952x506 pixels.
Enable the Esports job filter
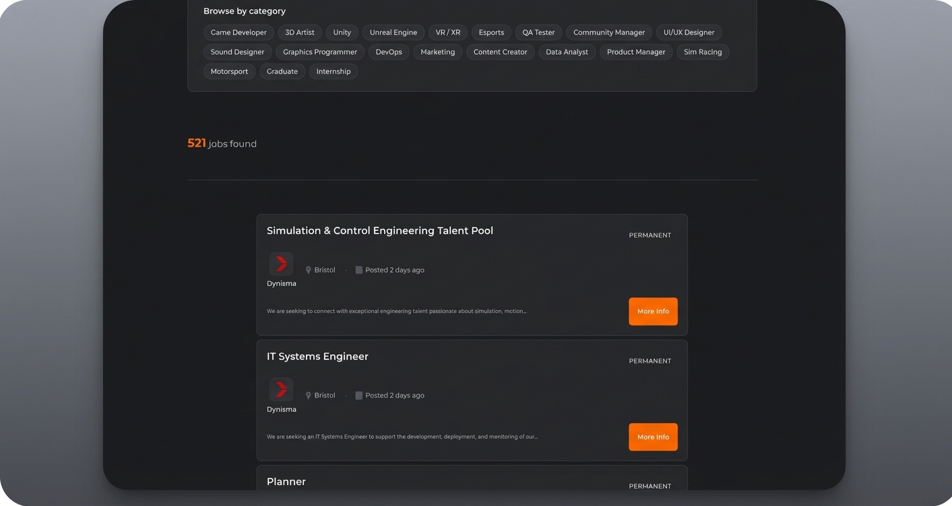coord(490,32)
